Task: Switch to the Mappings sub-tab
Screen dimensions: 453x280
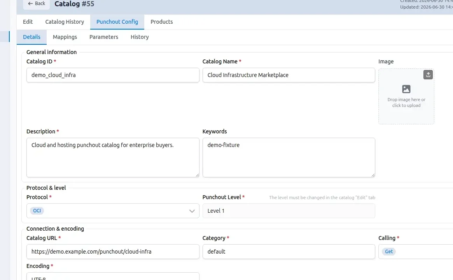Action: tap(65, 37)
